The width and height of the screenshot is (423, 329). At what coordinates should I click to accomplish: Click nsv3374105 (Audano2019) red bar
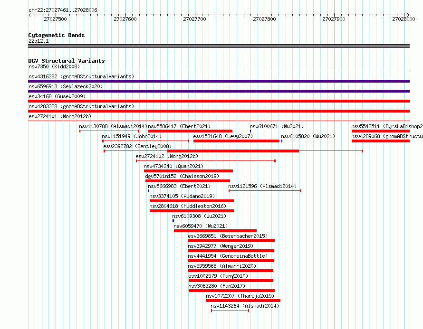(192, 201)
